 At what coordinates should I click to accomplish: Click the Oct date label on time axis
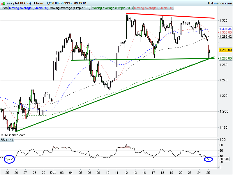point(53,173)
